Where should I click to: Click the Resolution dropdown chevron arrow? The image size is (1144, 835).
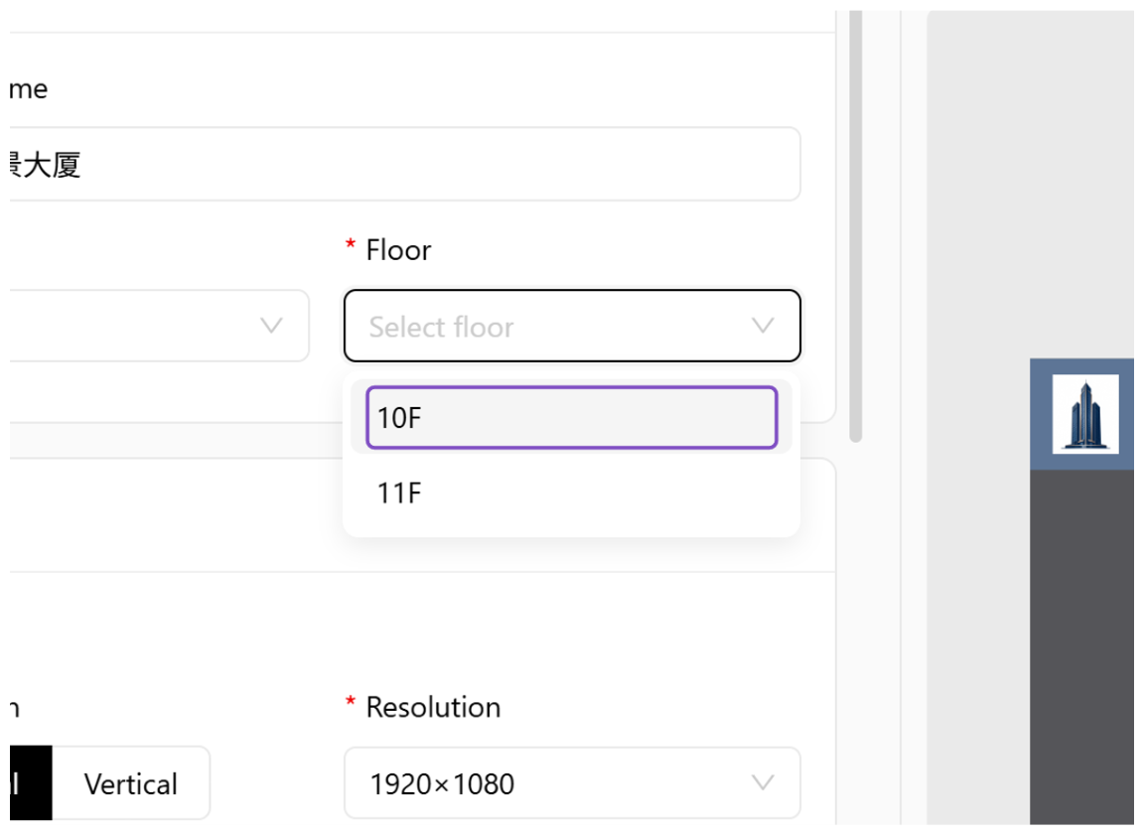click(763, 783)
